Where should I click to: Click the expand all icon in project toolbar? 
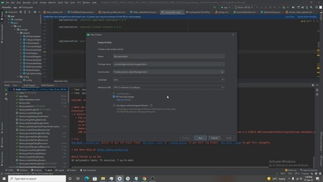point(25,12)
